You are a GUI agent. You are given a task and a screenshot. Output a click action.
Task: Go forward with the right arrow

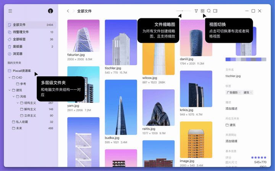pyautogui.click(x=74, y=11)
